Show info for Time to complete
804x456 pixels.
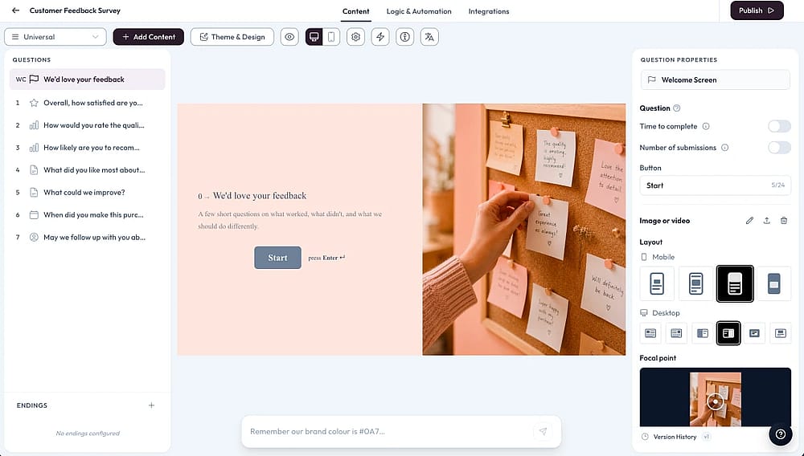point(706,126)
